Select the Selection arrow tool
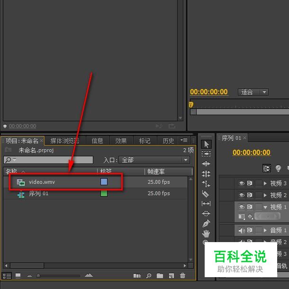The height and width of the screenshot is (289, 289). tap(206, 144)
